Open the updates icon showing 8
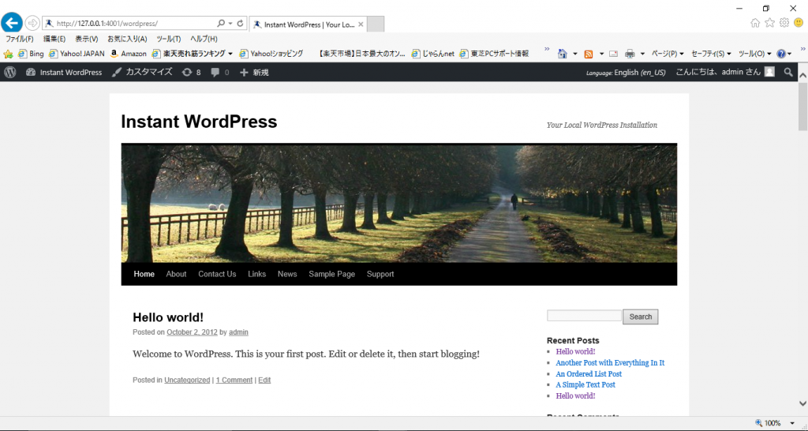The image size is (808, 431). [x=191, y=73]
